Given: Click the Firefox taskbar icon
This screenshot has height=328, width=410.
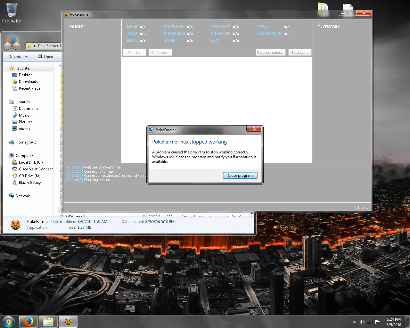Looking at the screenshot, I should pyautogui.click(x=29, y=322).
